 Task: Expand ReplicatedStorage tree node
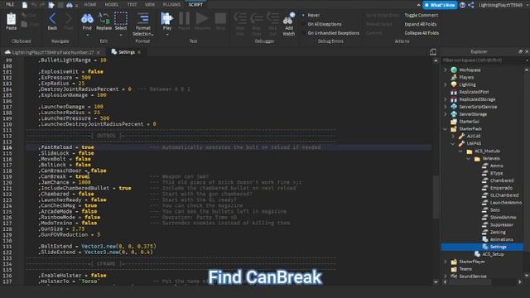click(x=446, y=99)
